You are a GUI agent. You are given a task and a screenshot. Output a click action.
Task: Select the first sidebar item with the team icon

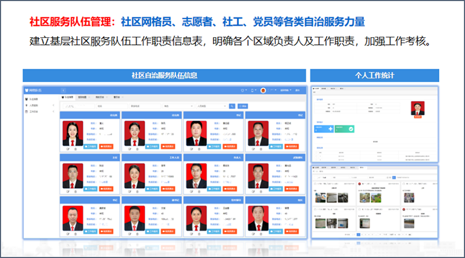[32, 99]
